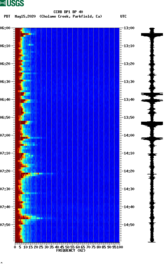Click the 14:10 UTC time label
This screenshot has height=266, width=165.
[129, 153]
